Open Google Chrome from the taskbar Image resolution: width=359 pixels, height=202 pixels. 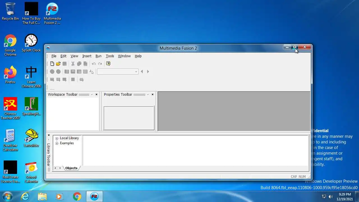77,196
